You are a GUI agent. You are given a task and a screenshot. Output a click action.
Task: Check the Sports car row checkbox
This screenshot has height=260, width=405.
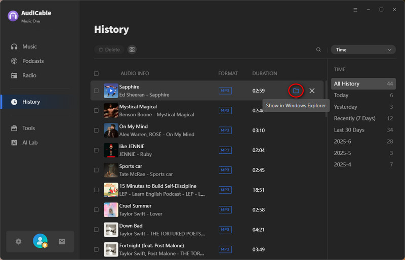click(x=96, y=170)
